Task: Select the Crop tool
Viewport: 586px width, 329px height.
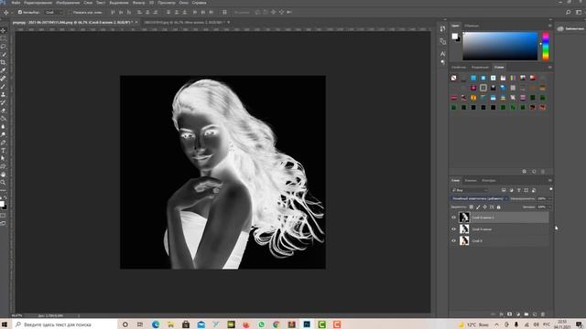Action: (4, 62)
